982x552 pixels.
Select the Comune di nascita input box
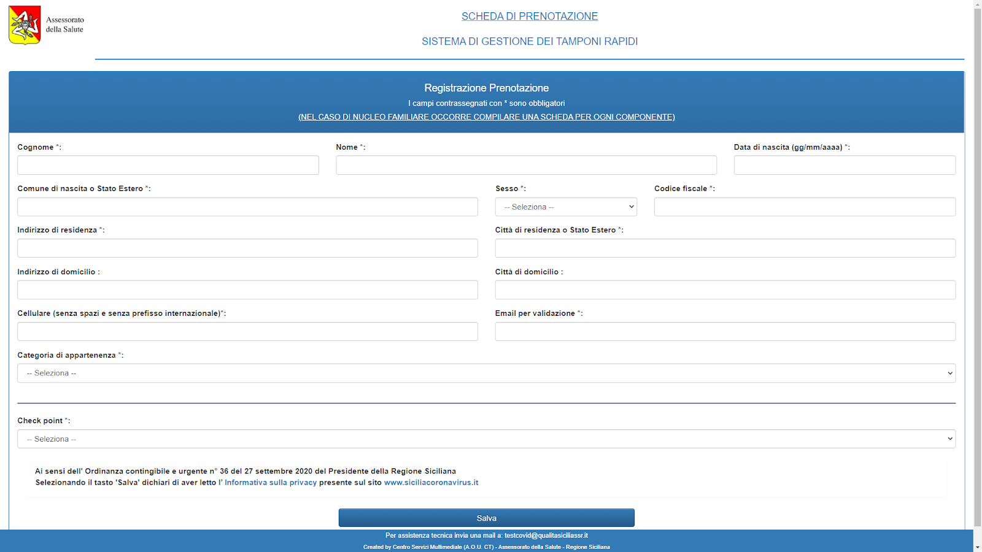pyautogui.click(x=247, y=207)
